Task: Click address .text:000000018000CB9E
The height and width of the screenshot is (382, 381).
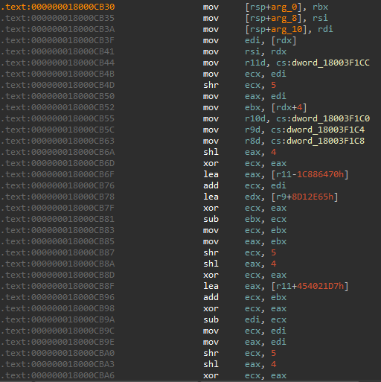Action: (x=57, y=342)
